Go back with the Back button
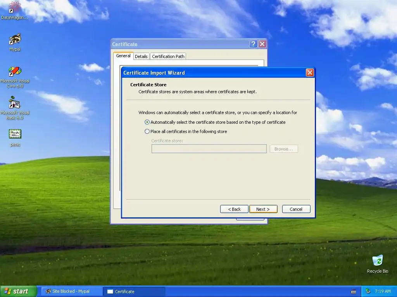The height and width of the screenshot is (297, 397). pos(234,209)
